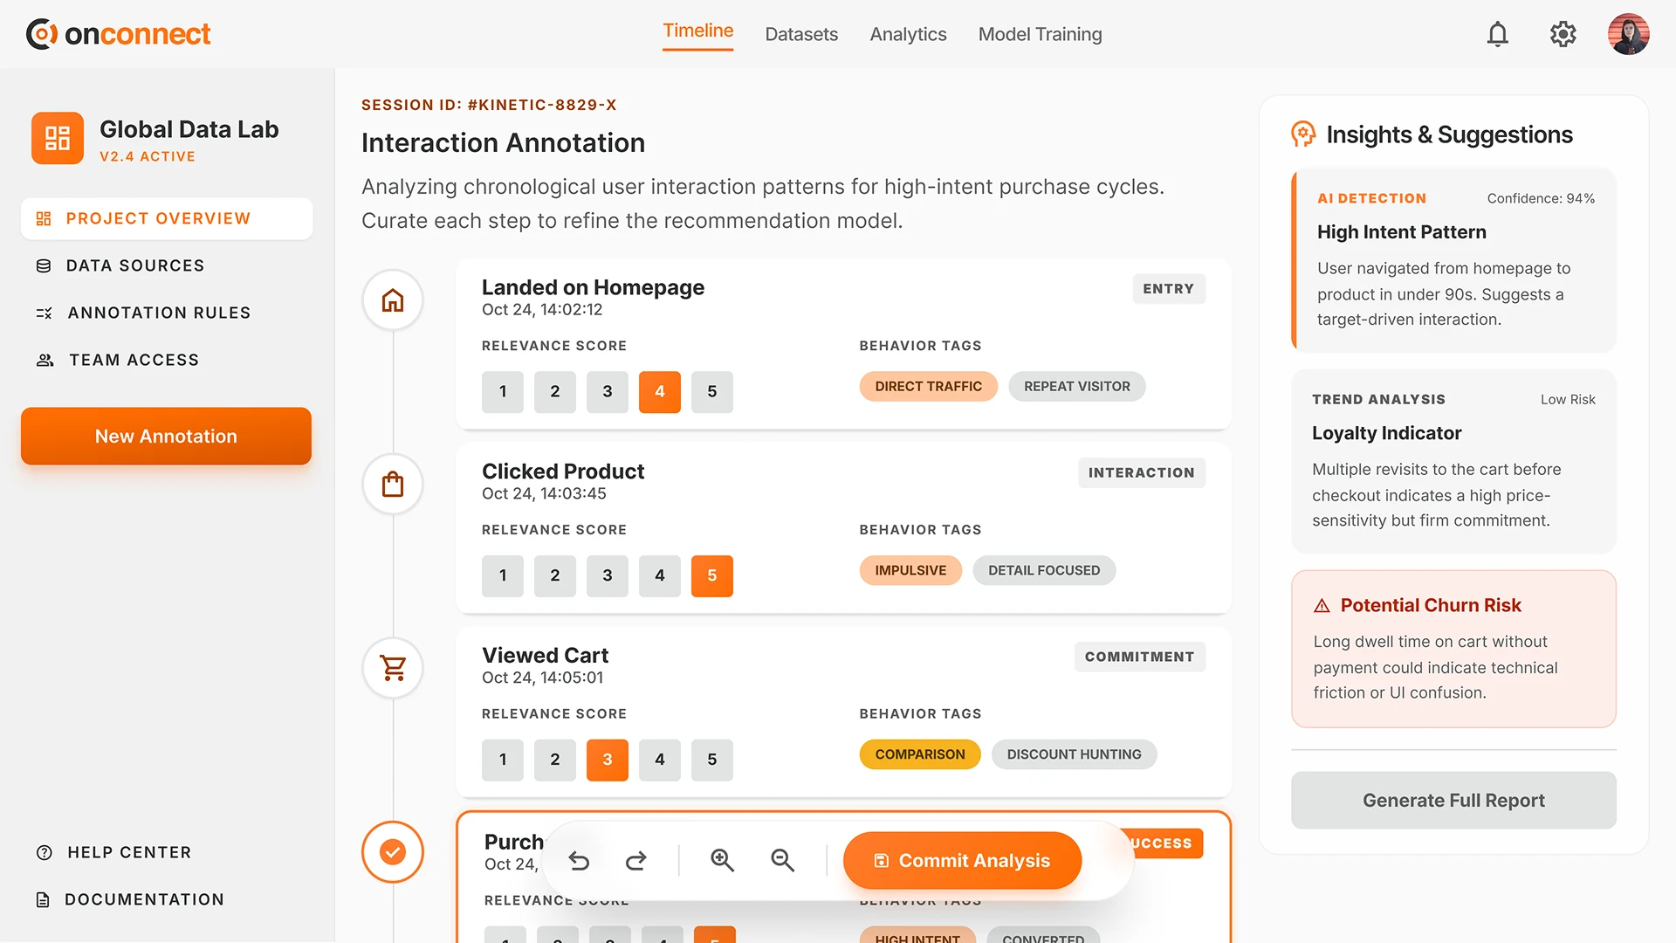
Task: Select the Viewed Cart timeline marker
Action: tap(393, 668)
